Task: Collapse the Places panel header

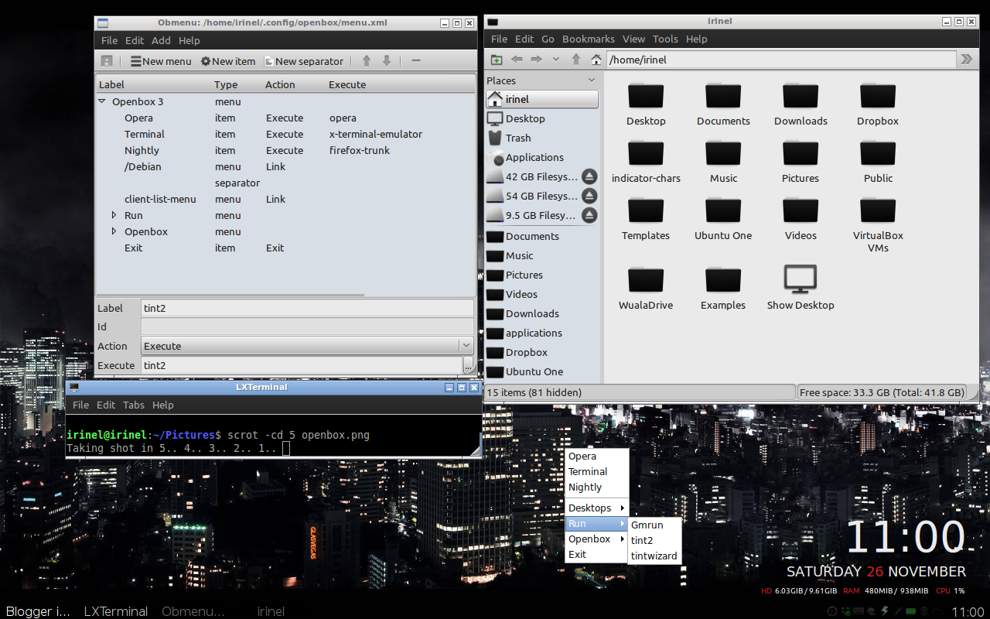Action: 591,80
